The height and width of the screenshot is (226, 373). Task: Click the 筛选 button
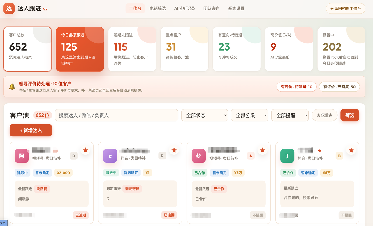350,115
